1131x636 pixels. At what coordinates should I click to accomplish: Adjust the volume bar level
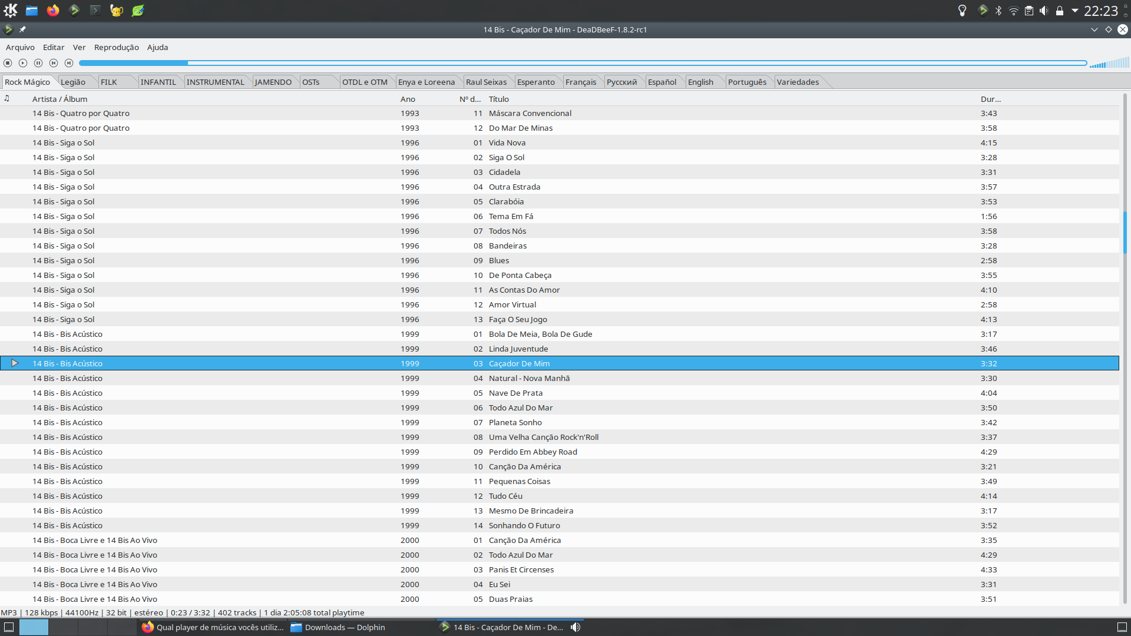click(1109, 63)
